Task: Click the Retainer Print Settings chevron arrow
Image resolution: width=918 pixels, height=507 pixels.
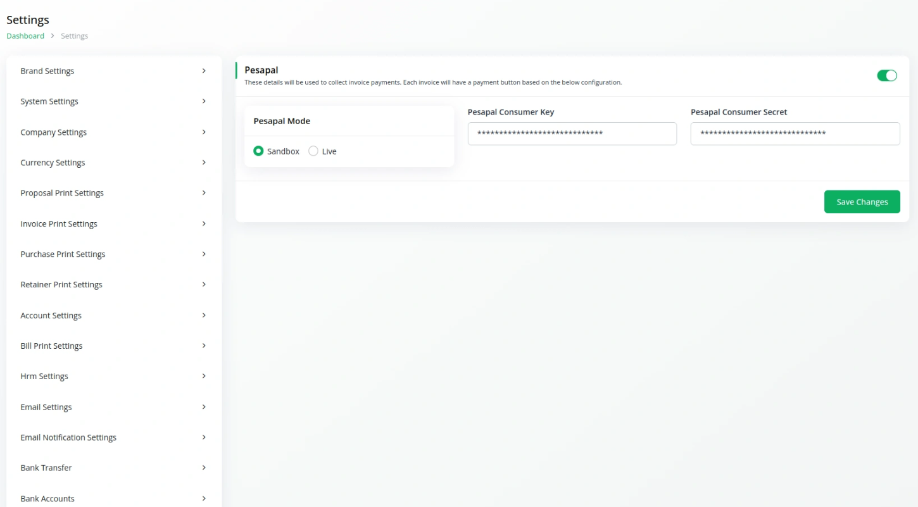Action: coord(204,284)
